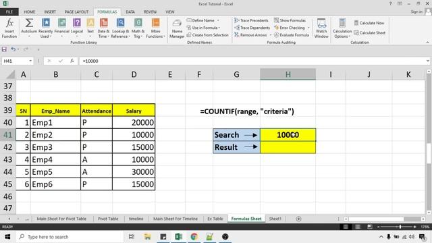Screen dimensions: 432x243
Task: Open the Main Sheet For Timeline tab
Action: (175, 219)
